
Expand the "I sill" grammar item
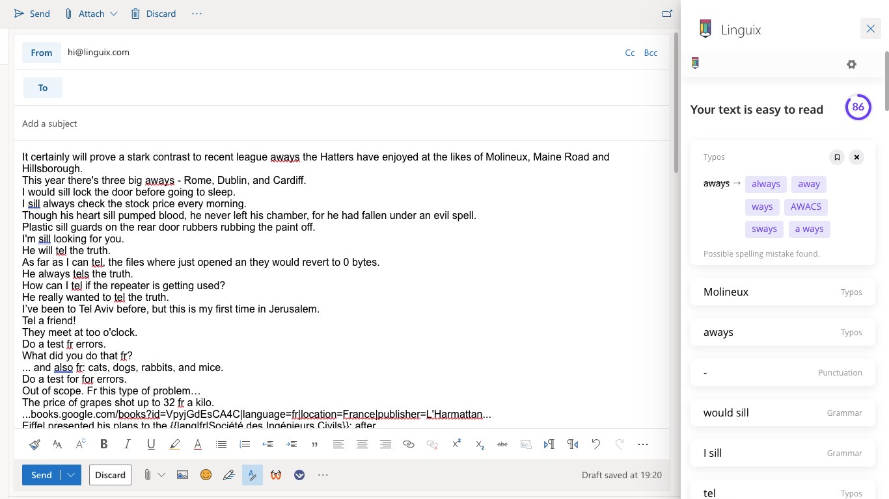tap(783, 453)
